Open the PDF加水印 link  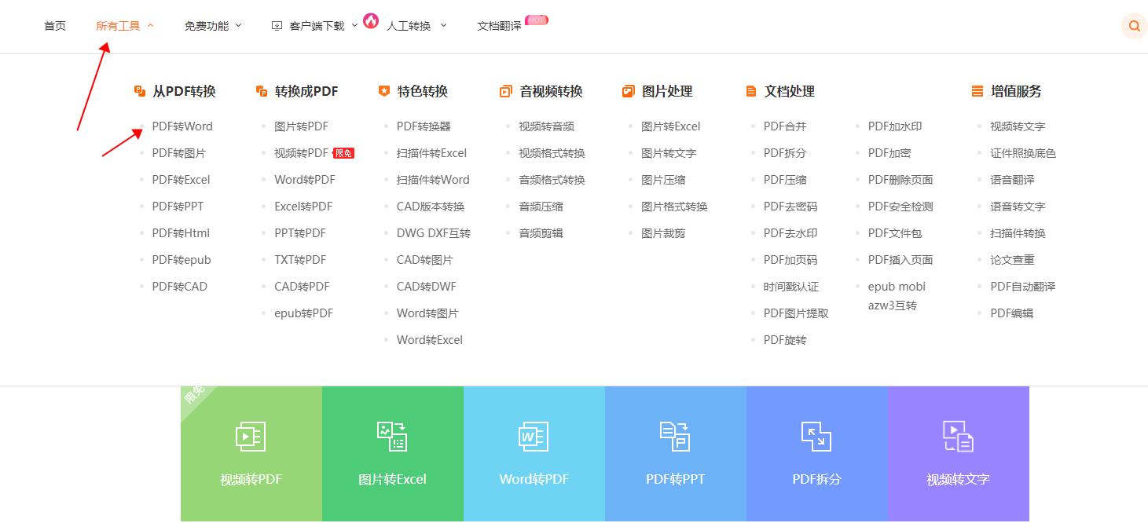pyautogui.click(x=895, y=126)
